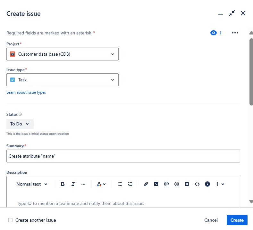Image resolution: width=253 pixels, height=230 pixels.
Task: Insert an emoji in the description
Action: [x=177, y=184]
